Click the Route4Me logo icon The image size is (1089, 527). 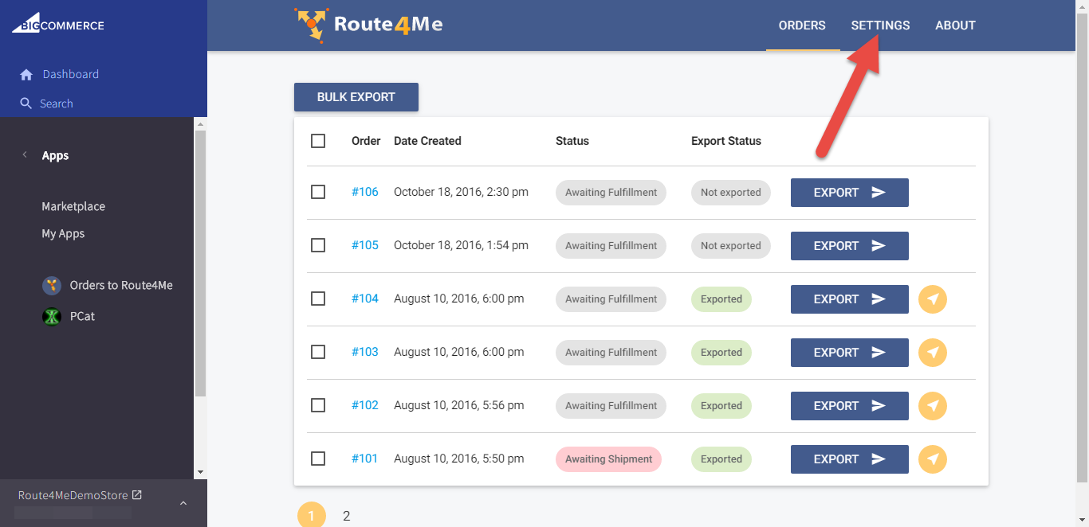tap(309, 25)
